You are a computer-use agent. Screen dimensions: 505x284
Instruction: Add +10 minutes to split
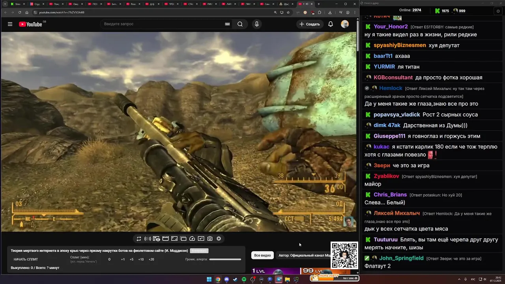click(x=141, y=260)
